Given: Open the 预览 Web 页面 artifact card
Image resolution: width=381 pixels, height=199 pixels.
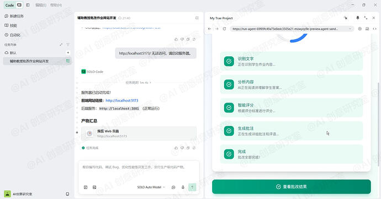Looking at the screenshot, I should (139, 133).
